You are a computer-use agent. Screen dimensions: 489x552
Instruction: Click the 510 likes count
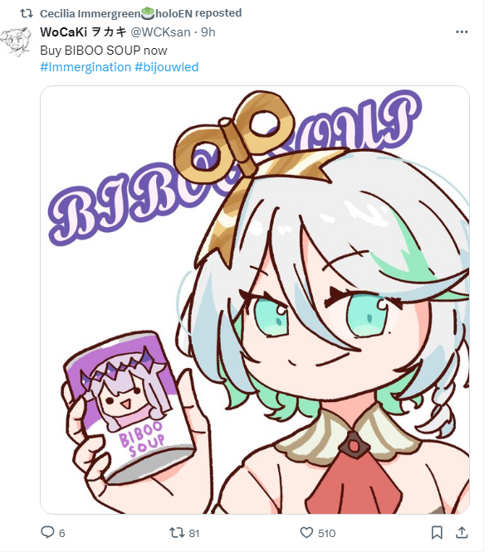pyautogui.click(x=326, y=533)
